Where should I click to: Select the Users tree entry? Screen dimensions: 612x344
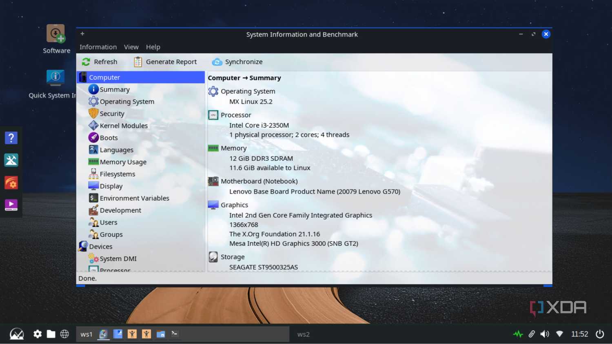pyautogui.click(x=109, y=223)
